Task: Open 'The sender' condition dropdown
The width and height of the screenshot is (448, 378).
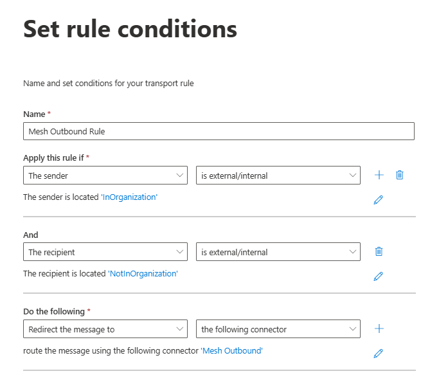Action: 105,175
